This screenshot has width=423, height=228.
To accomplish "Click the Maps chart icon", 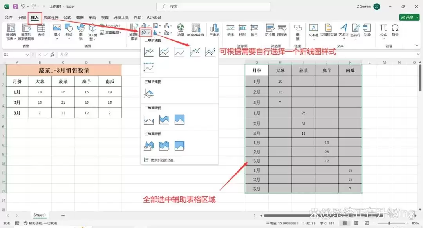I will tap(181, 30).
